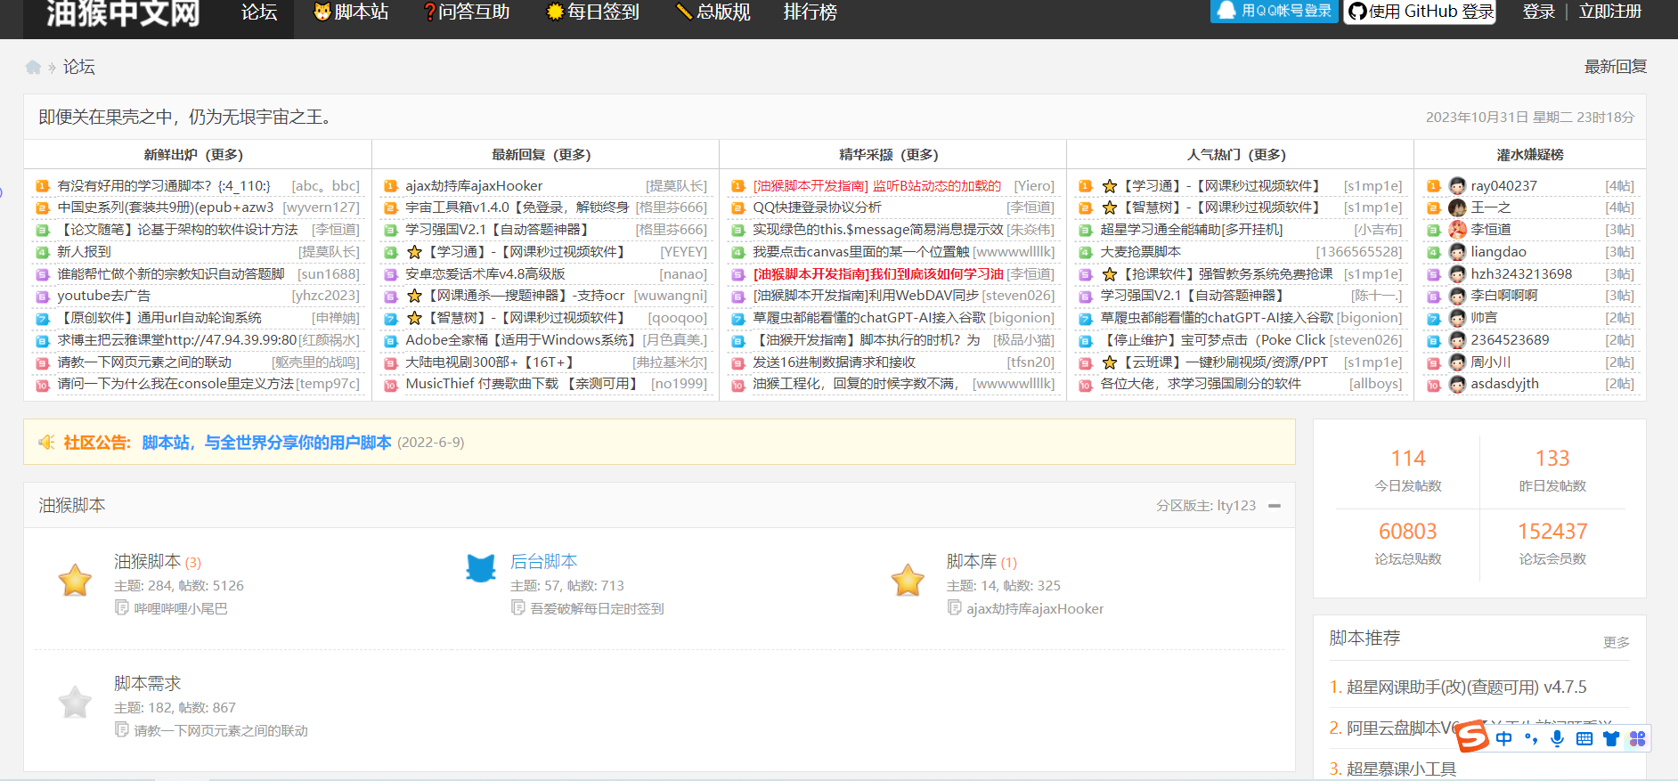Click avatar of user 王一之

tap(1457, 207)
